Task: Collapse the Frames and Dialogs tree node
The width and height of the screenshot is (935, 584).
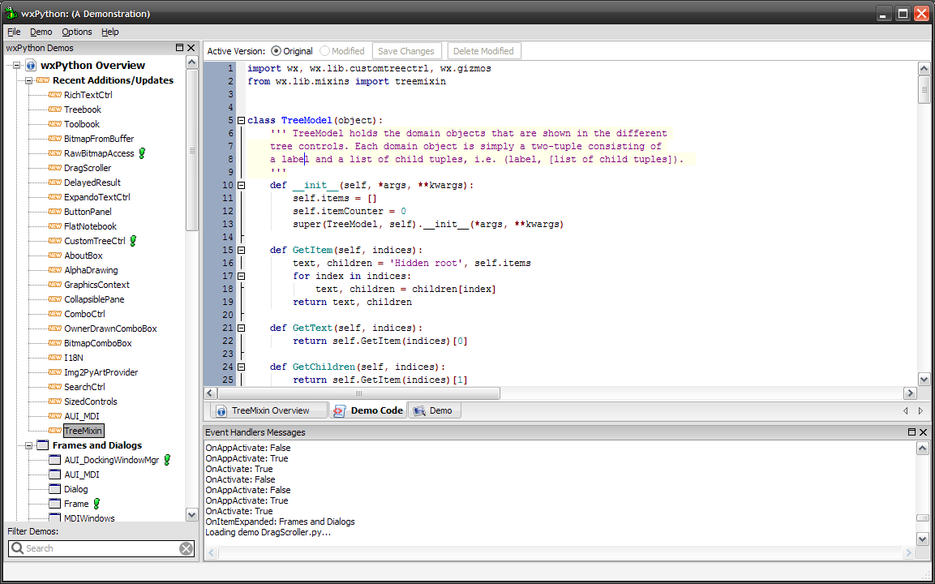Action: (x=28, y=445)
